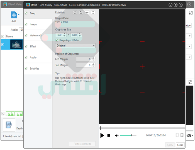Screen dimensions: 195x150
Task: Expand main window preview top-right icon
Action: pyautogui.click(x=191, y=13)
